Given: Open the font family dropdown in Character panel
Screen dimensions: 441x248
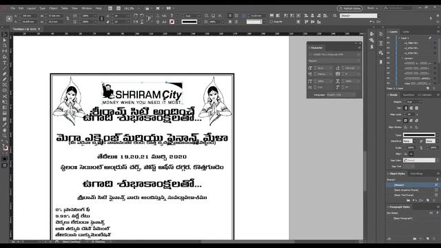Looking at the screenshot, I should pos(358,54).
